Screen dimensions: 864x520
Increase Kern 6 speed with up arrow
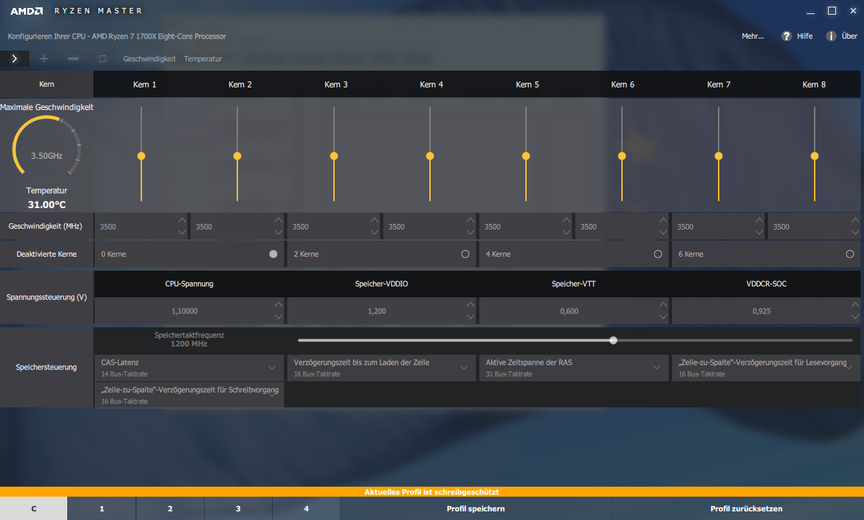coord(663,221)
